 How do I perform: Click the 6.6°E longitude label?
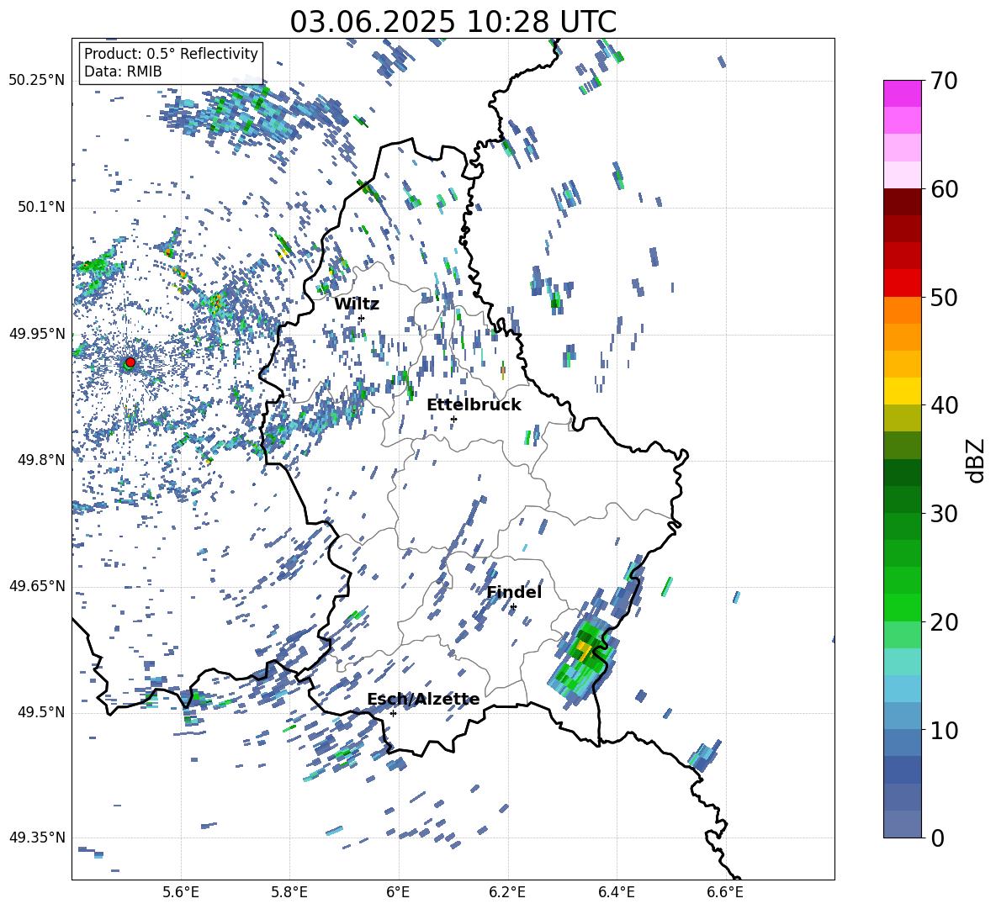725,892
